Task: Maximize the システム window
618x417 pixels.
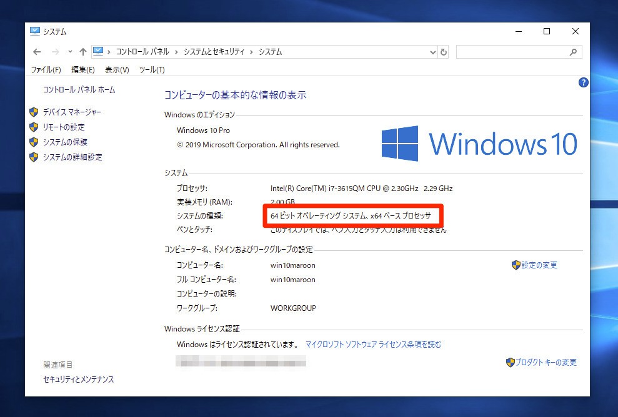Action: [547, 31]
